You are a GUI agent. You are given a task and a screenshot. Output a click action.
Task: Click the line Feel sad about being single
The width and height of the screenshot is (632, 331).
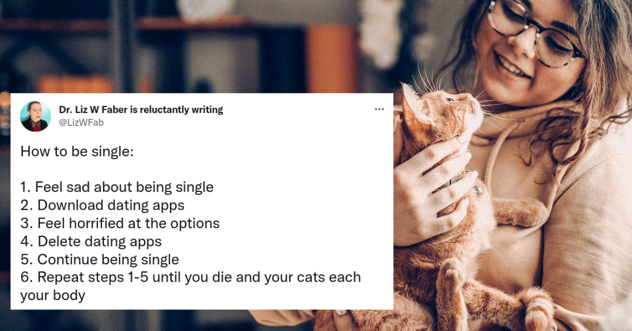117,187
